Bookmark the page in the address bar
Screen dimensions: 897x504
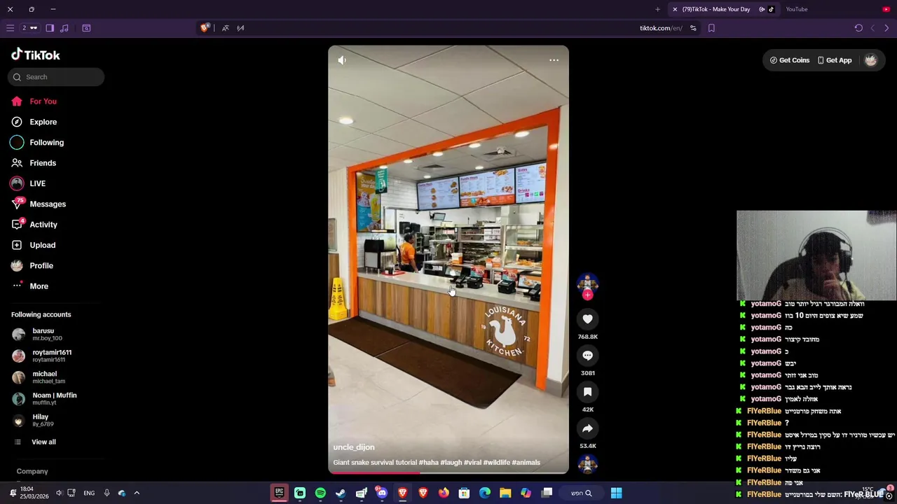coord(711,28)
